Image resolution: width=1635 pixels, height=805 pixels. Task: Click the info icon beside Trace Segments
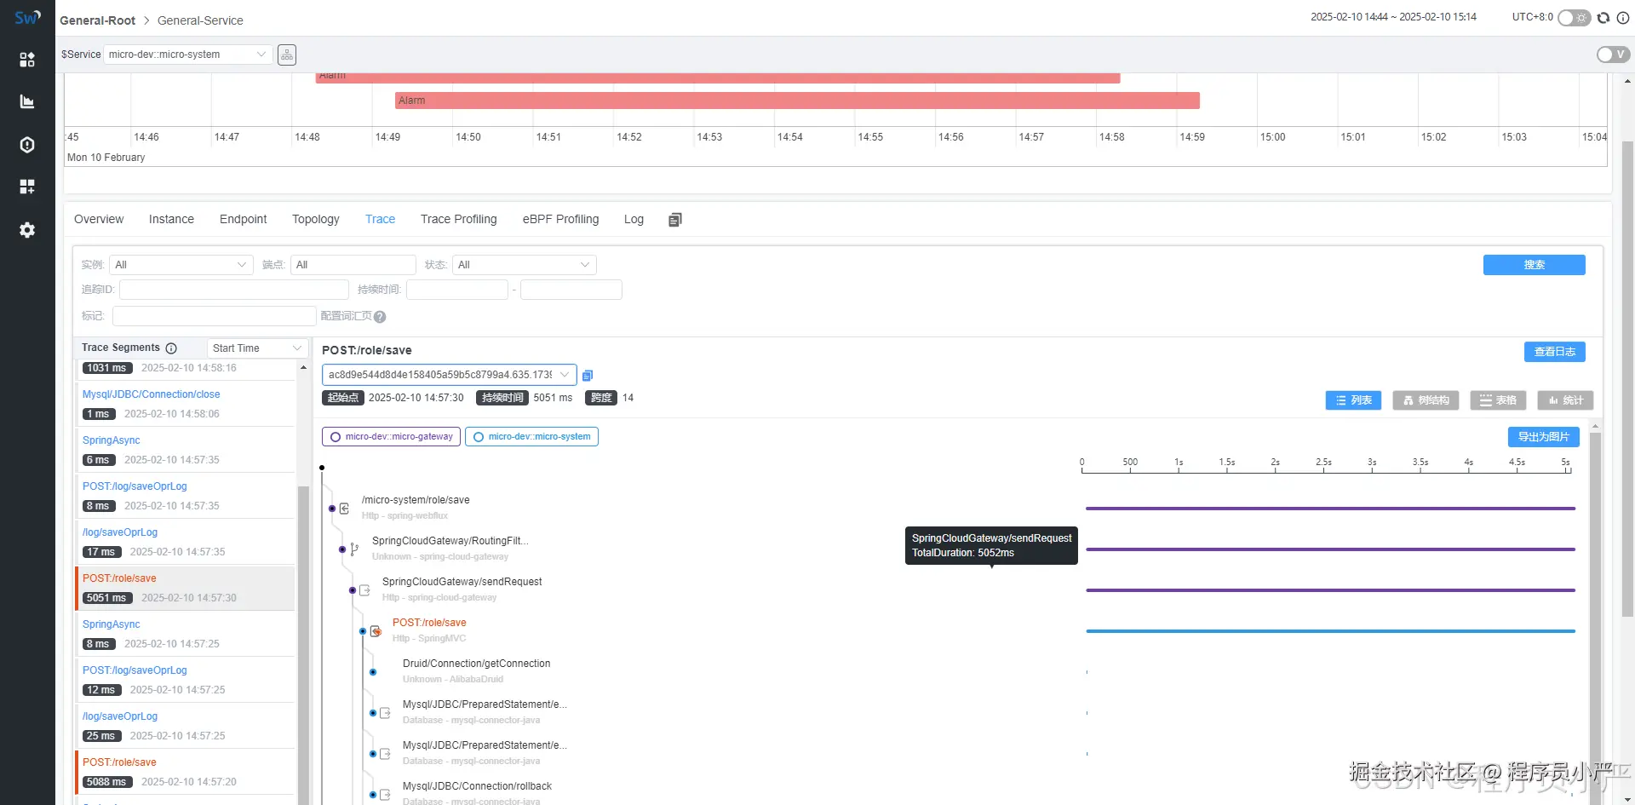coord(171,348)
